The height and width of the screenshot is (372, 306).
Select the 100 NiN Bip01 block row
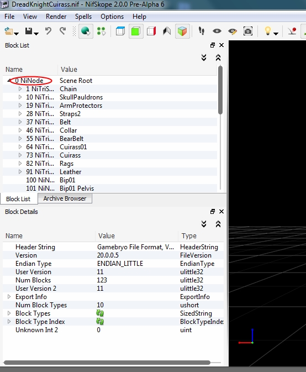[110, 180]
